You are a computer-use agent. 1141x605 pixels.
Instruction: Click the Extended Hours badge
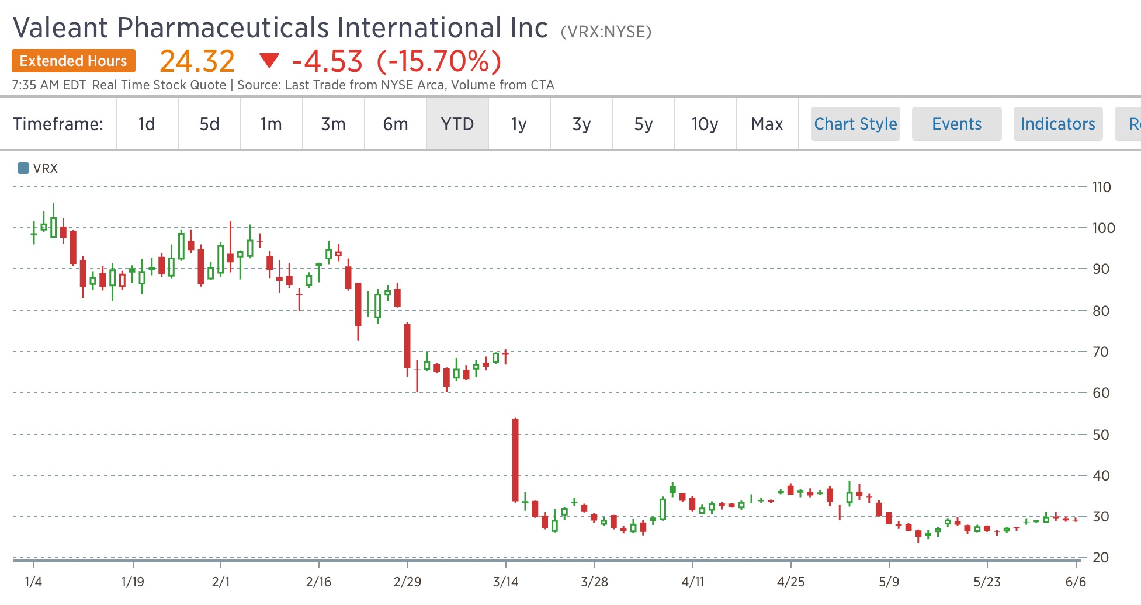click(74, 61)
